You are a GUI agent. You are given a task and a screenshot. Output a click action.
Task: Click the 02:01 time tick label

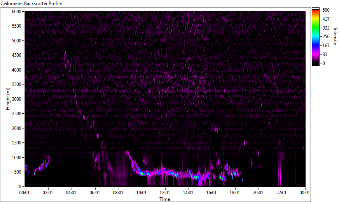tap(48, 193)
